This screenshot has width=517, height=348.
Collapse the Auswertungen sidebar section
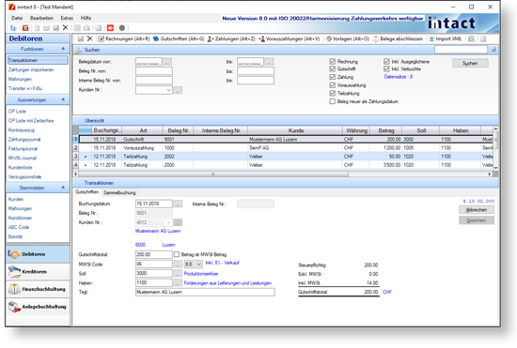63,99
